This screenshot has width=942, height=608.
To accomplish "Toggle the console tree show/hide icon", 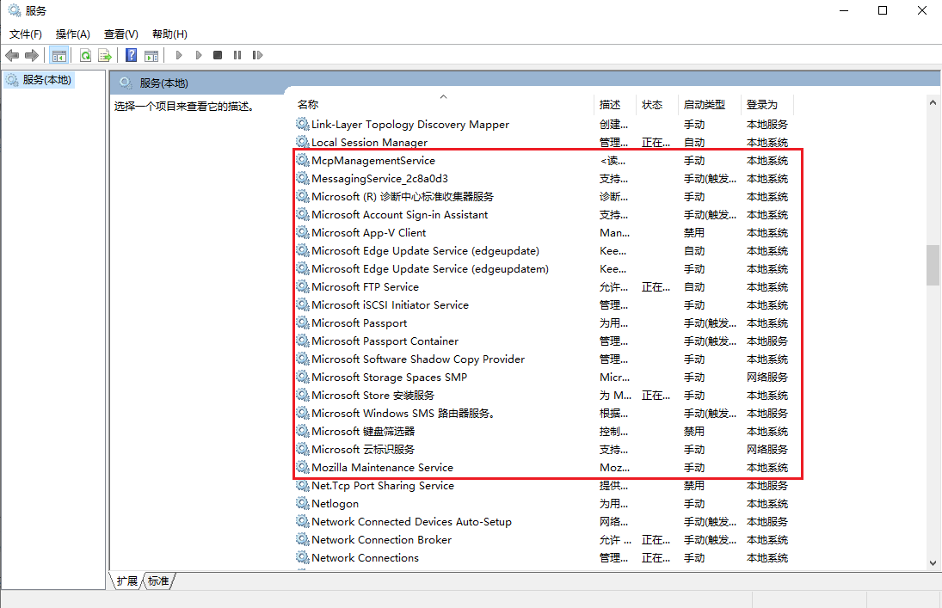I will pos(58,55).
